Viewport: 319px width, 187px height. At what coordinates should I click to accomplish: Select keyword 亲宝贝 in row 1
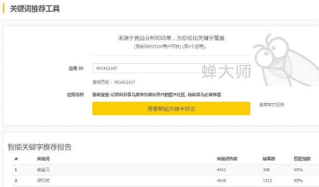click(x=43, y=170)
